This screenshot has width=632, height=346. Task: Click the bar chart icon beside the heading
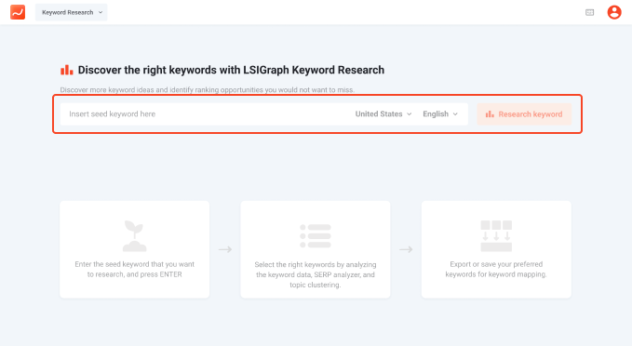(67, 70)
